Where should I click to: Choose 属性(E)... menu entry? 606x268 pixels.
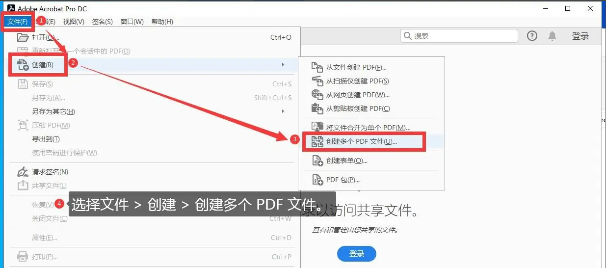(45, 238)
